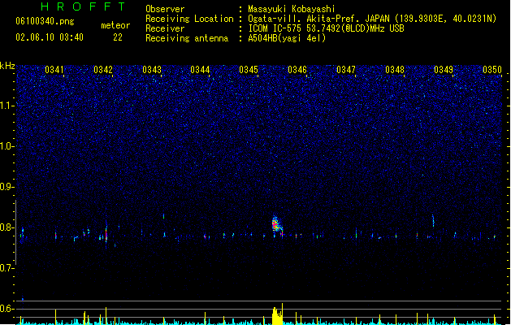Click the 0342 time marker

103,70
